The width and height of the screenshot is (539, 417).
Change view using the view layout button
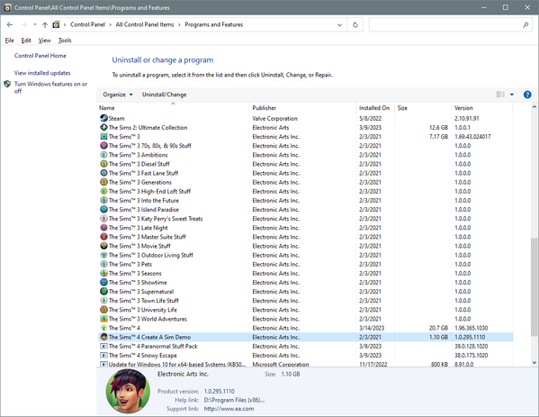point(500,95)
